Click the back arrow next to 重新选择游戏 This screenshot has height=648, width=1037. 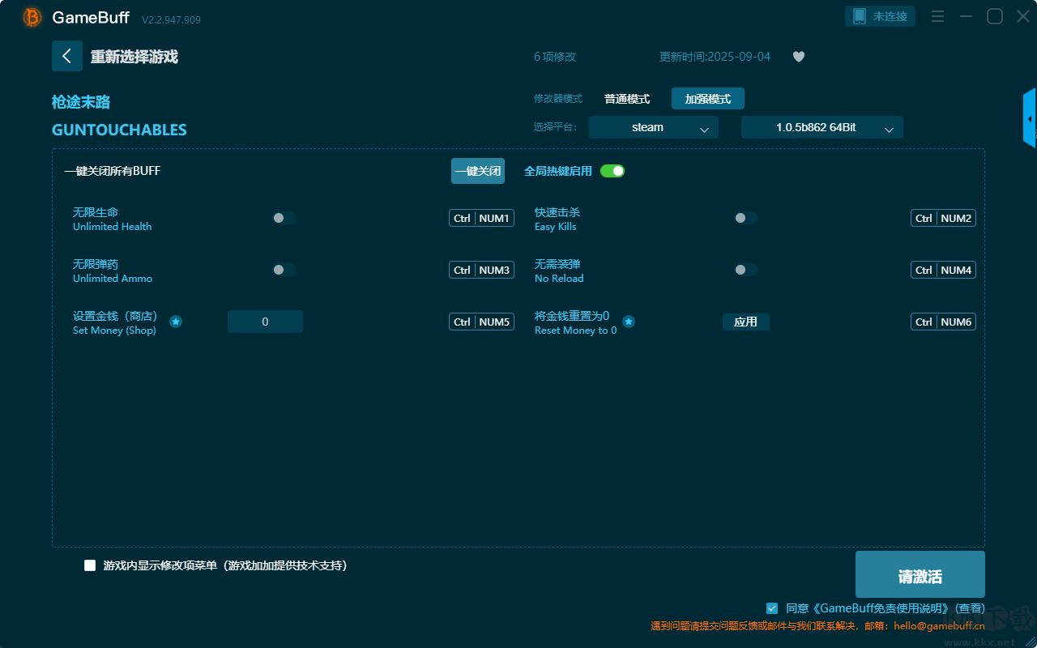point(67,55)
